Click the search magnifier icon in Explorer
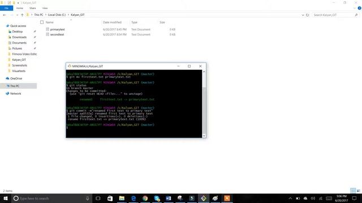Image resolution: width=362 pixels, height=203 pixels. click(356, 15)
